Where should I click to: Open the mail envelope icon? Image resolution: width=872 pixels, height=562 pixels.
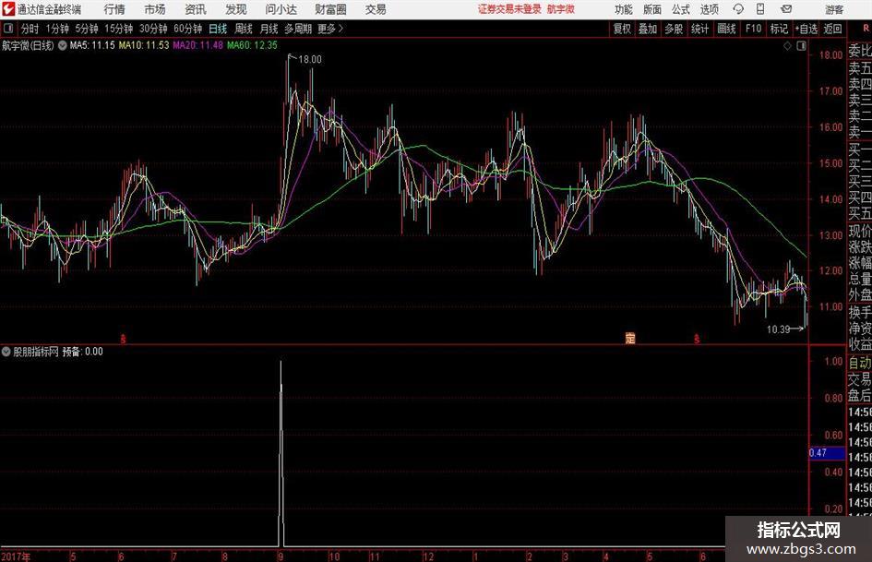[786, 9]
